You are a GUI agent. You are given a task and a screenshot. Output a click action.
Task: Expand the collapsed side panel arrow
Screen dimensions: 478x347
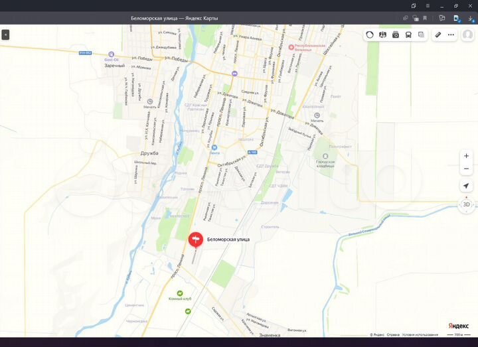(5, 35)
